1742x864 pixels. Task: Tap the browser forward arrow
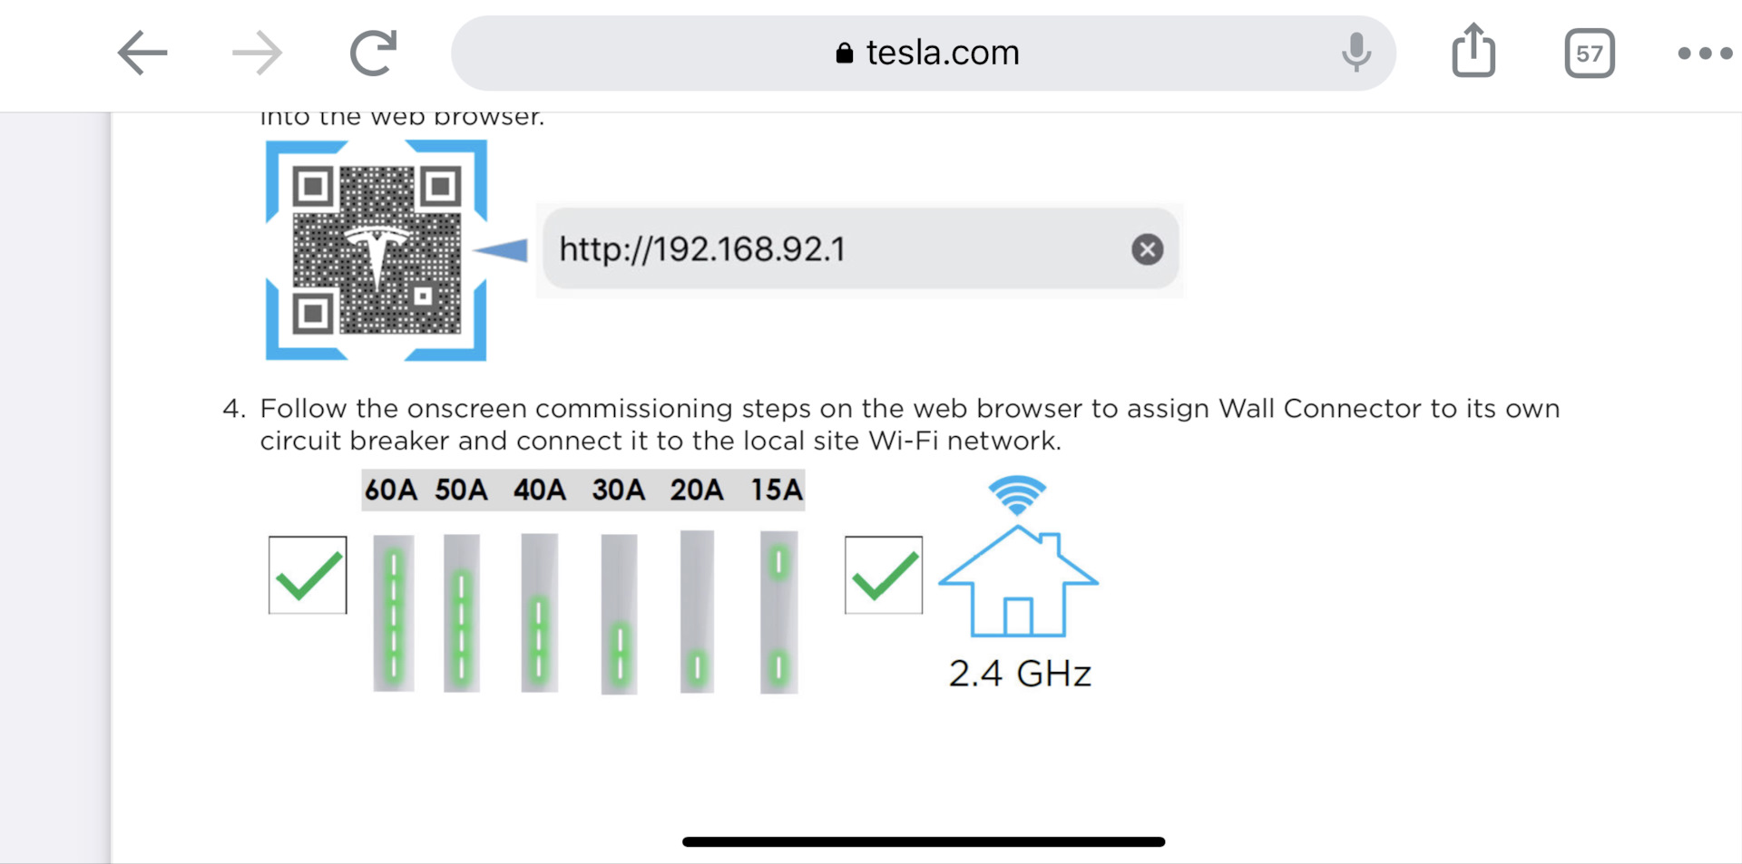pos(258,53)
